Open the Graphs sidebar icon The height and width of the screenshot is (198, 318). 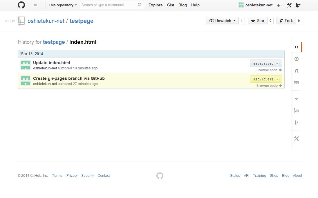click(x=297, y=111)
